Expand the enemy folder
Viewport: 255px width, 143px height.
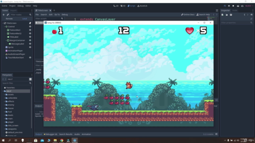[x=4, y=105]
